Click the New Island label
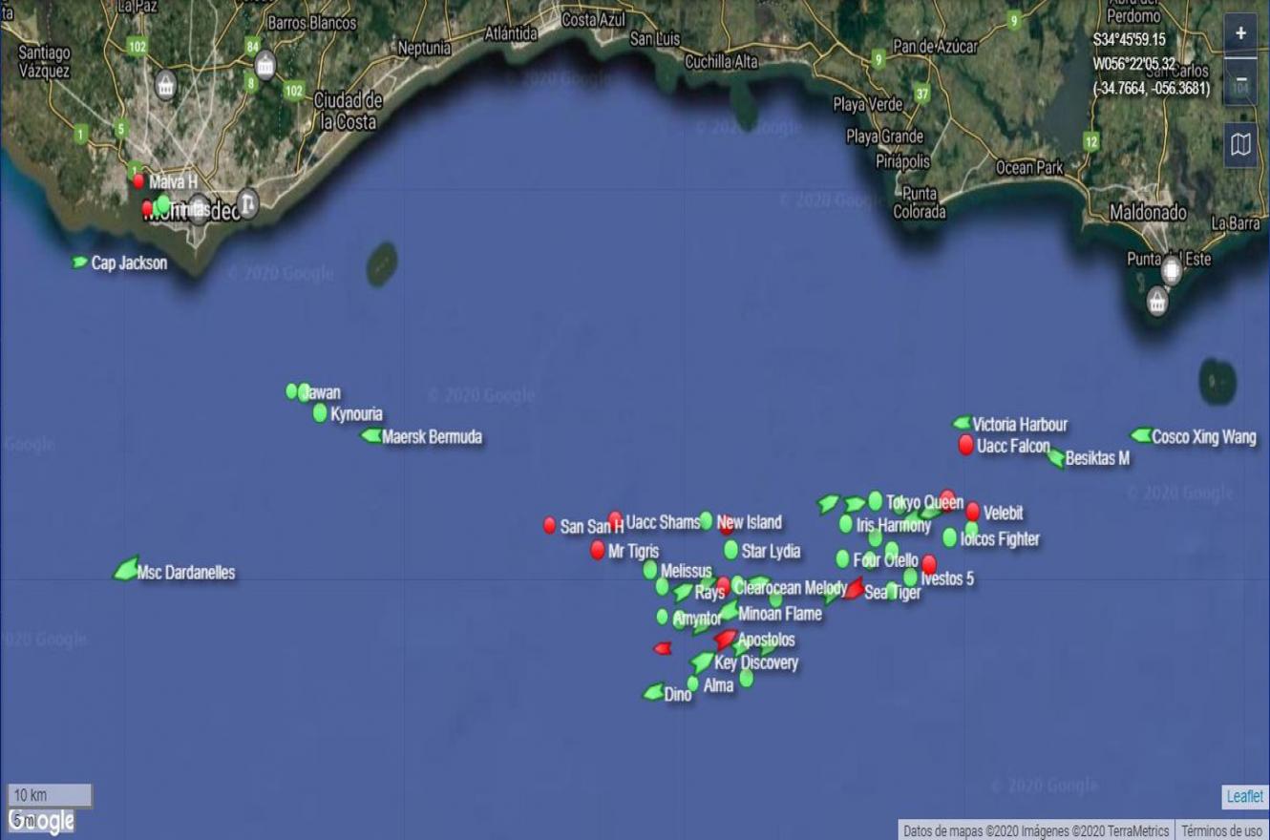Image resolution: width=1270 pixels, height=840 pixels. pos(750,522)
